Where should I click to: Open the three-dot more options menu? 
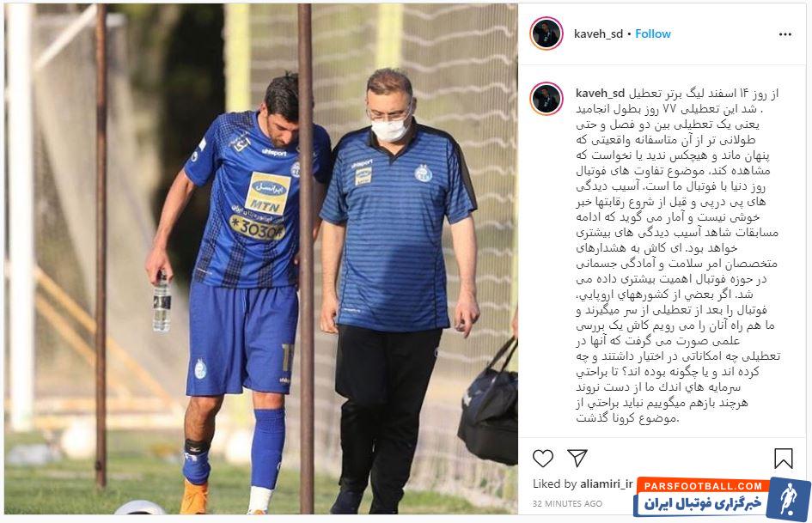pyautogui.click(x=785, y=34)
